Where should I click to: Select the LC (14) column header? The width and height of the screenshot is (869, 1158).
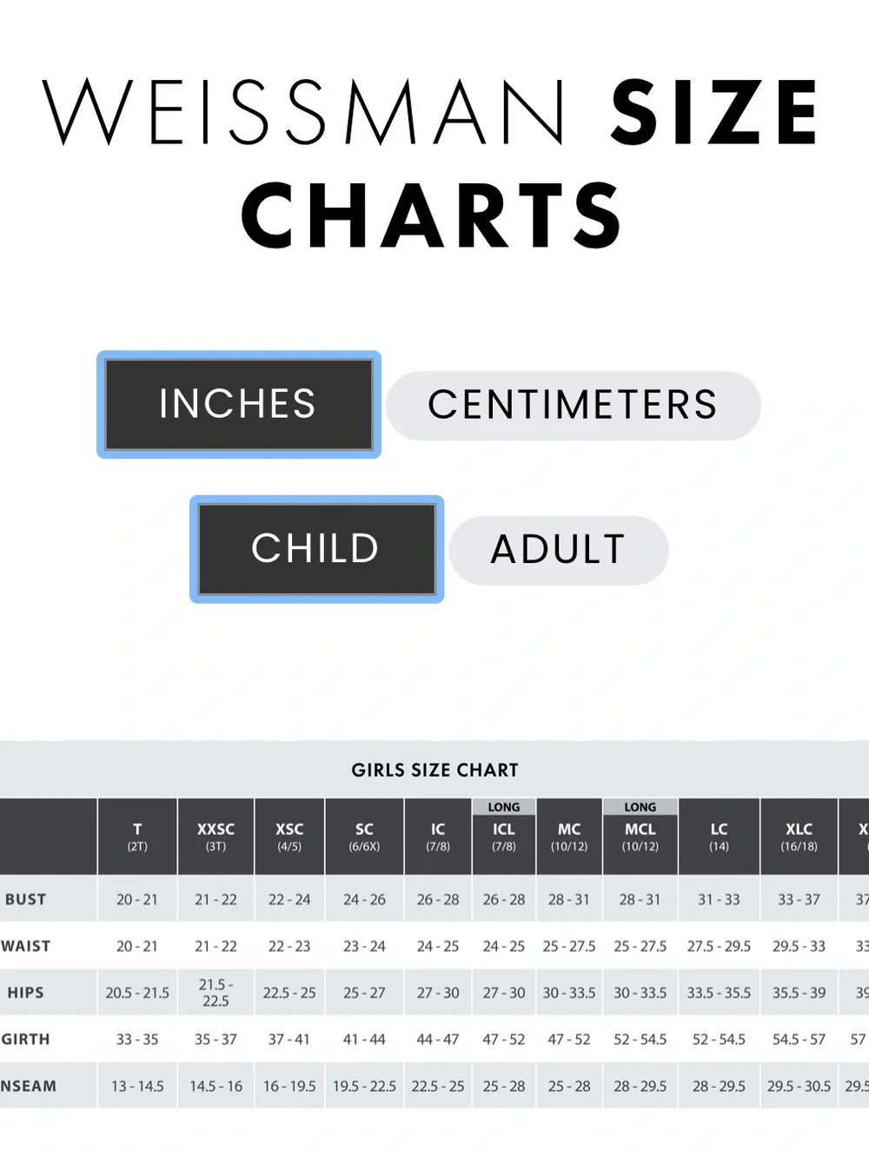pos(719,837)
